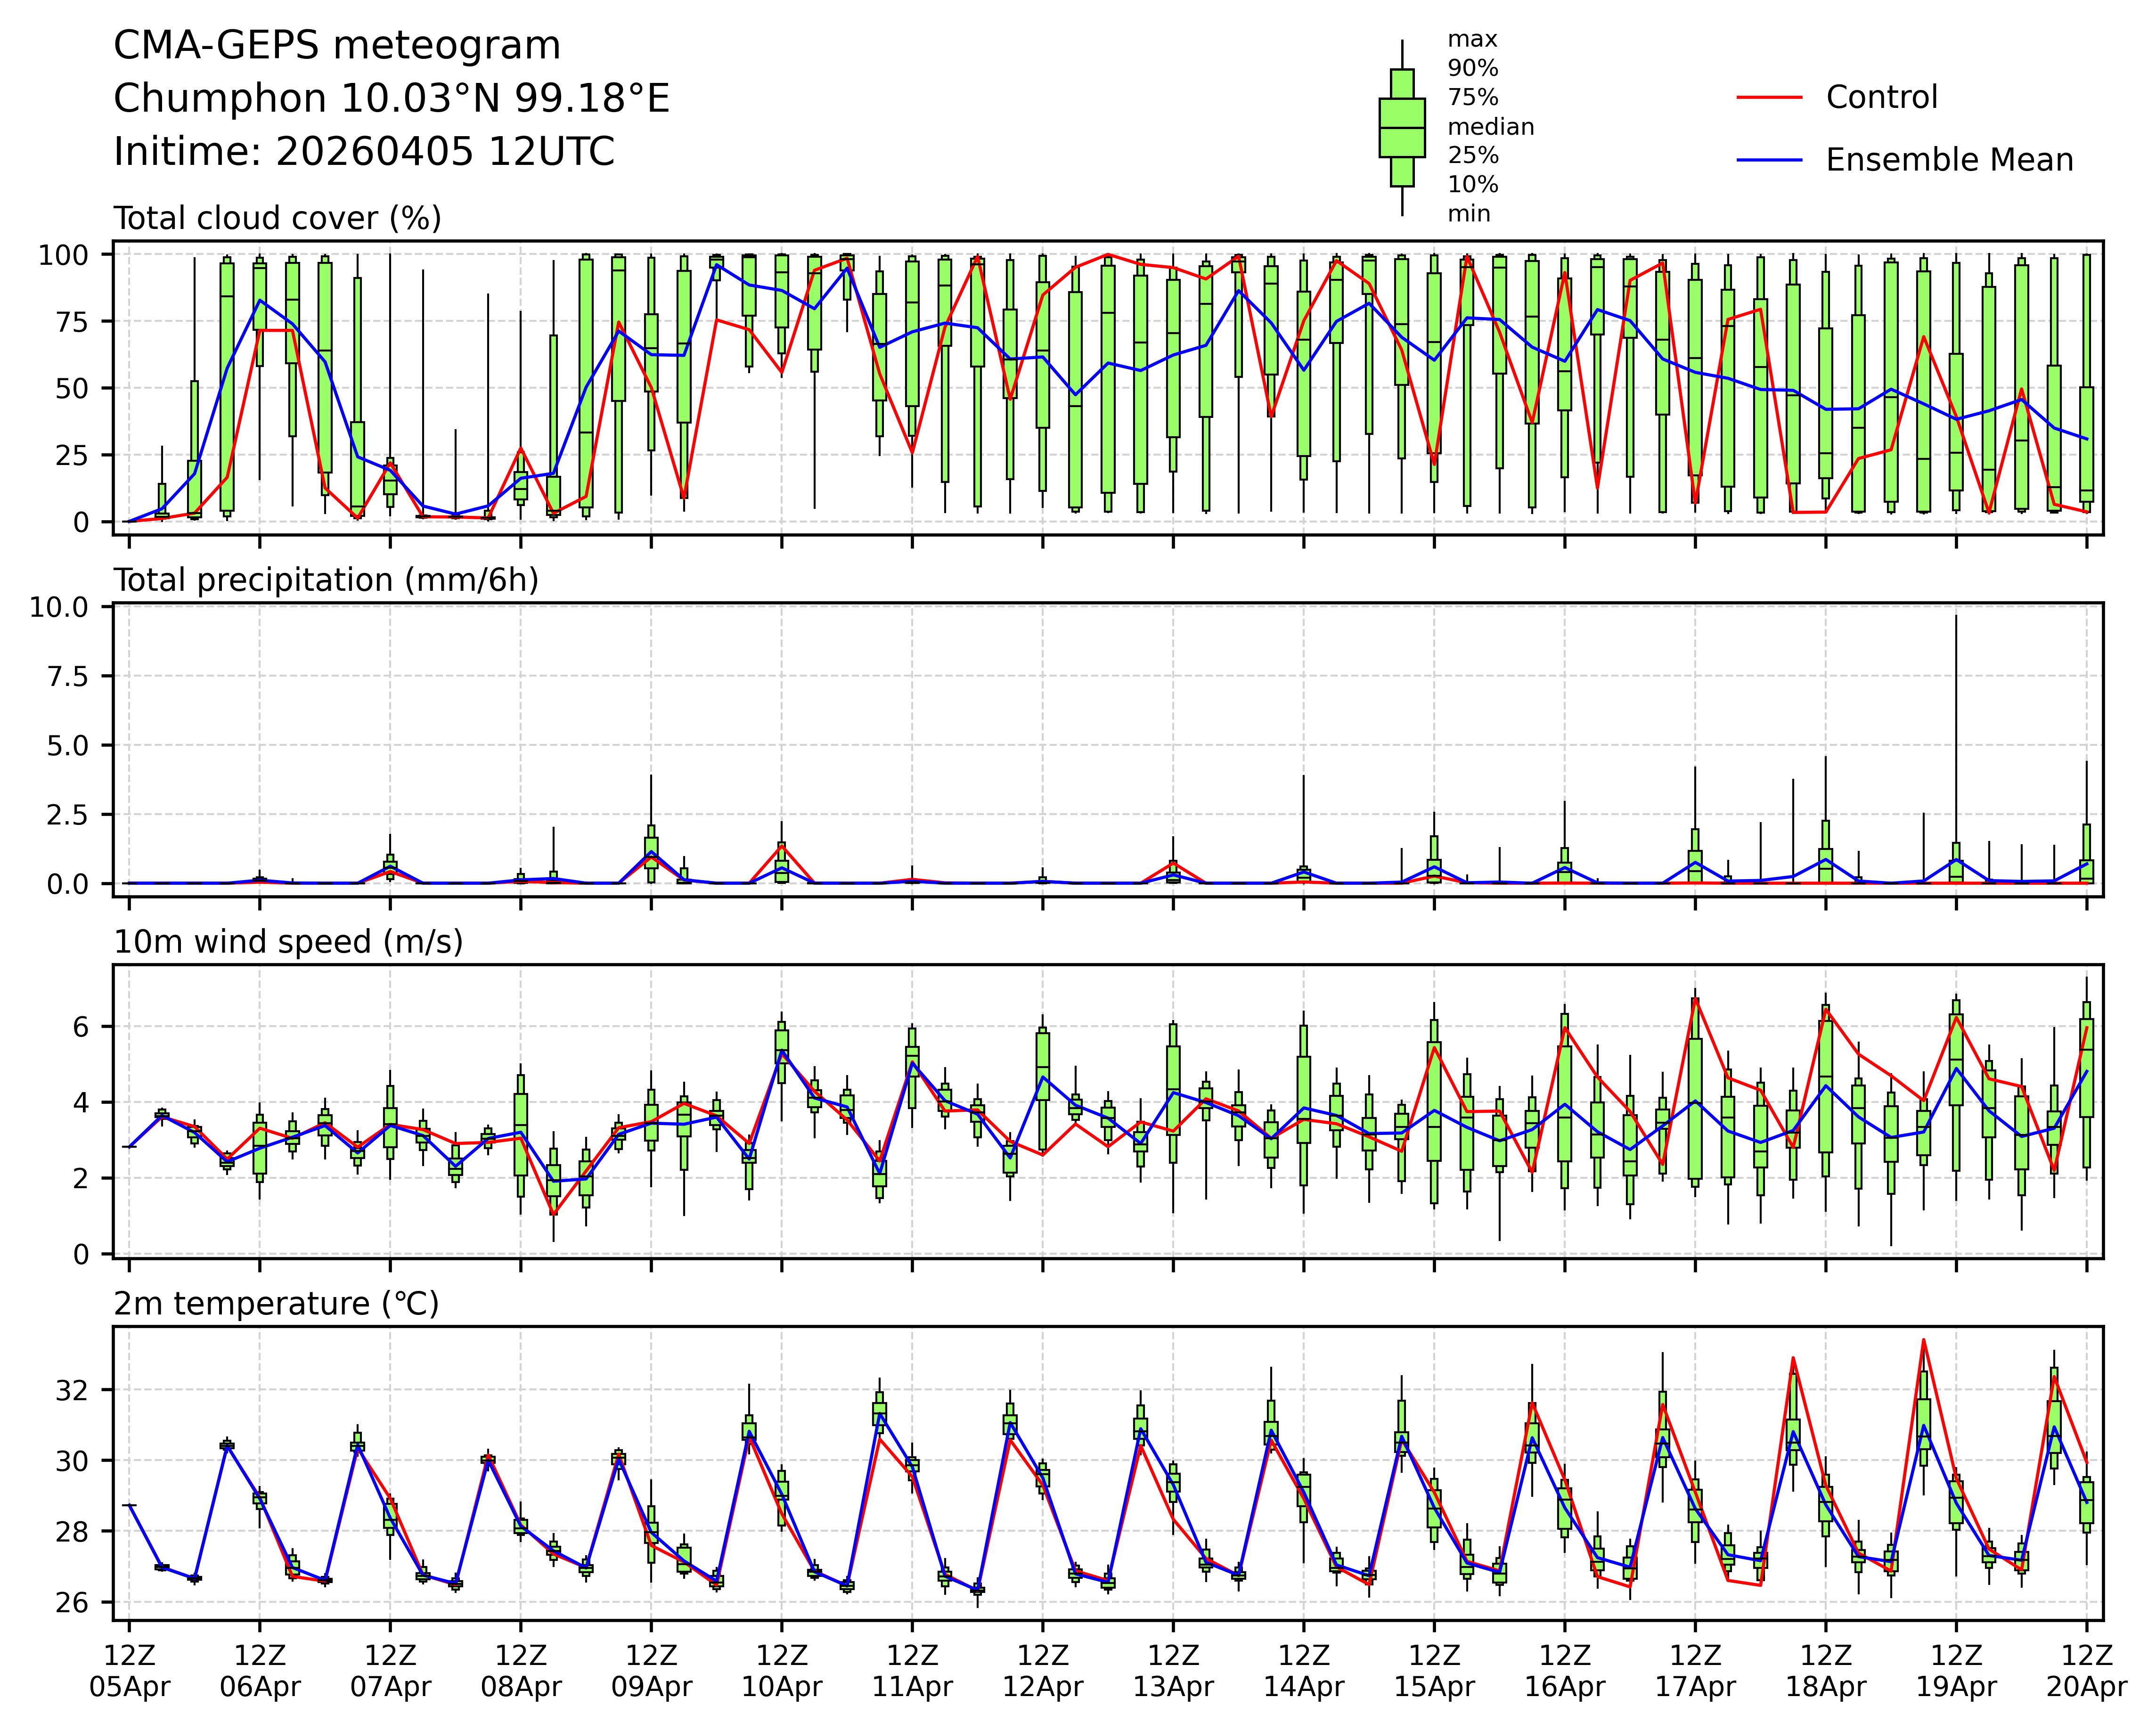The width and height of the screenshot is (2156, 1730).
Task: Click the '12Z 10Apr' time axis label
Action: [x=781, y=1671]
